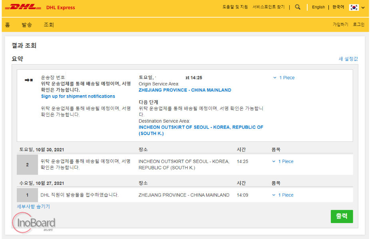Click the 새 설정값 link
The height and width of the screenshot is (239, 370).
pos(348,59)
